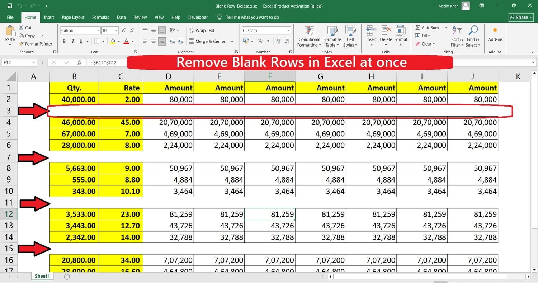Click the Insert cells icon

(371, 31)
